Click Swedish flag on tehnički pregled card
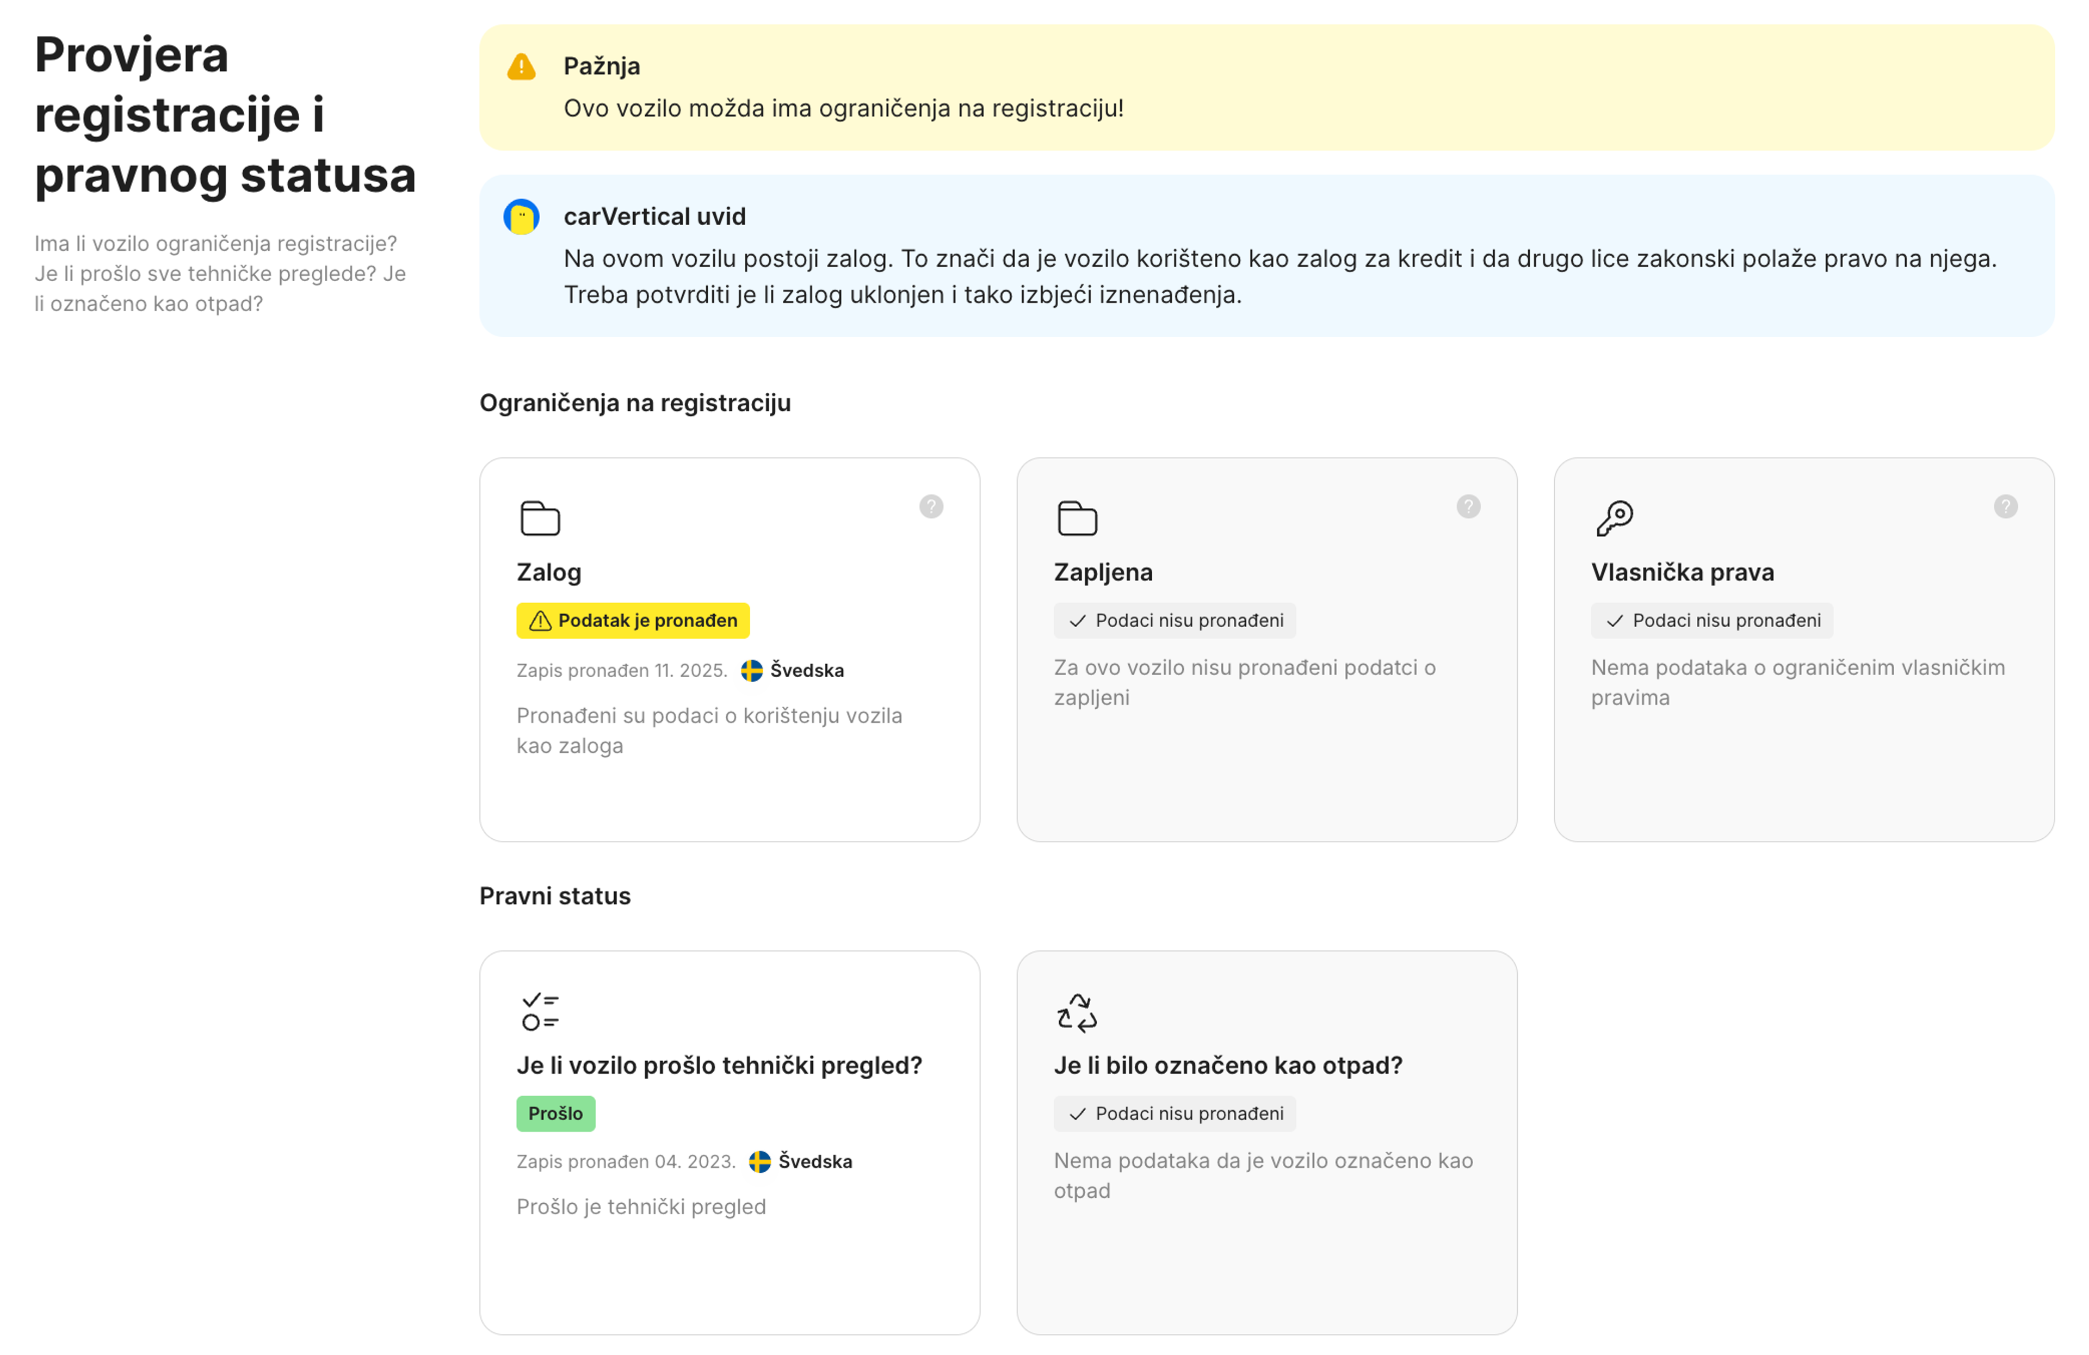The image size is (2089, 1355). tap(760, 1161)
